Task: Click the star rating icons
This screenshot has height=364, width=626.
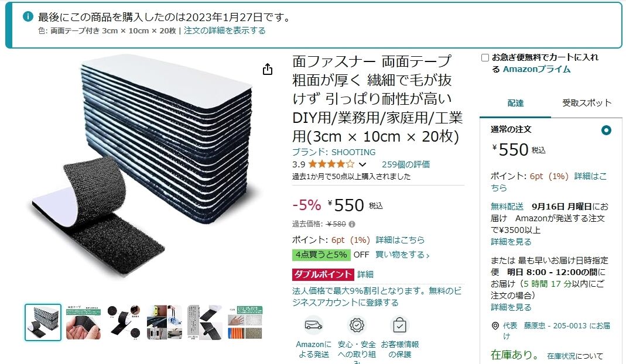Action: coord(331,164)
